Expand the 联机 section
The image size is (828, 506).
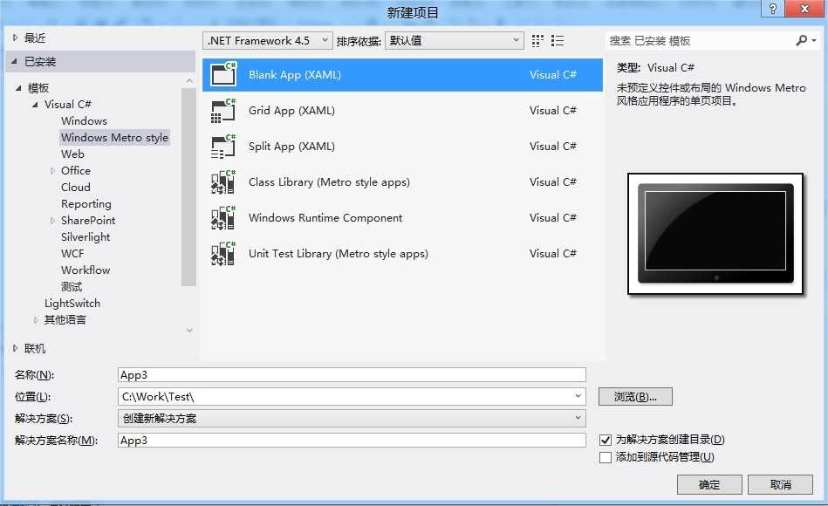point(15,349)
